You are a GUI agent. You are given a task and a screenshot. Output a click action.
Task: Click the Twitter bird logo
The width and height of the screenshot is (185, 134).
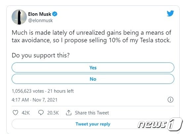click(170, 13)
